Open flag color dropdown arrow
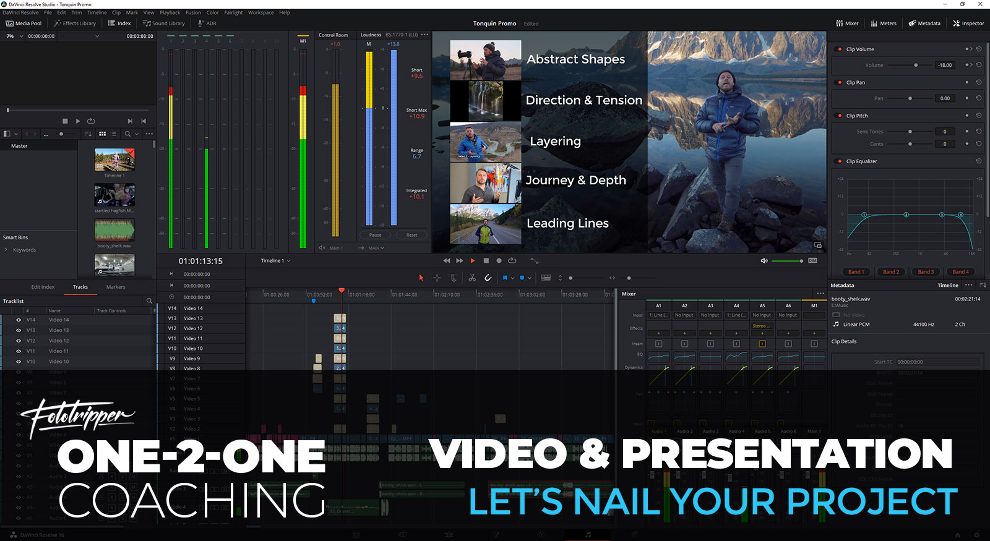The width and height of the screenshot is (990, 541). 512,278
